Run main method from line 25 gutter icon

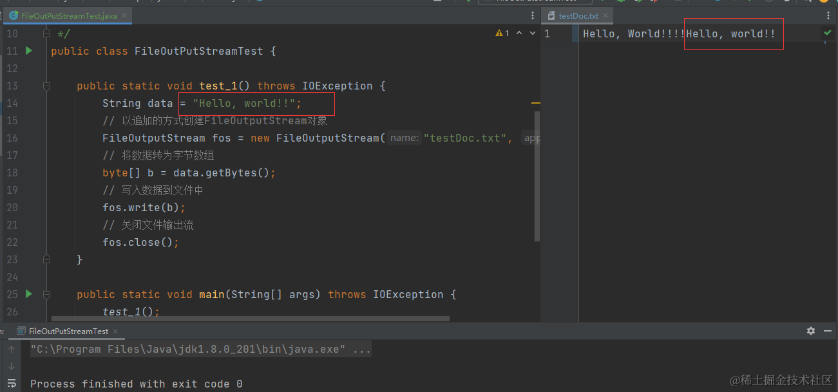click(28, 294)
